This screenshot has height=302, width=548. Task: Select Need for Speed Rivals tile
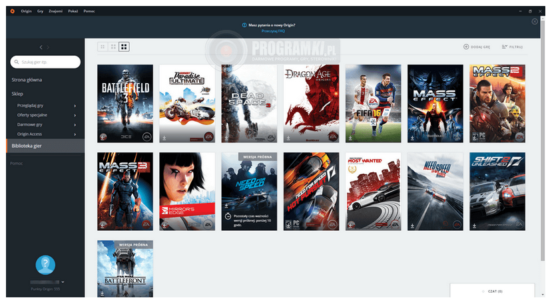[435, 192]
